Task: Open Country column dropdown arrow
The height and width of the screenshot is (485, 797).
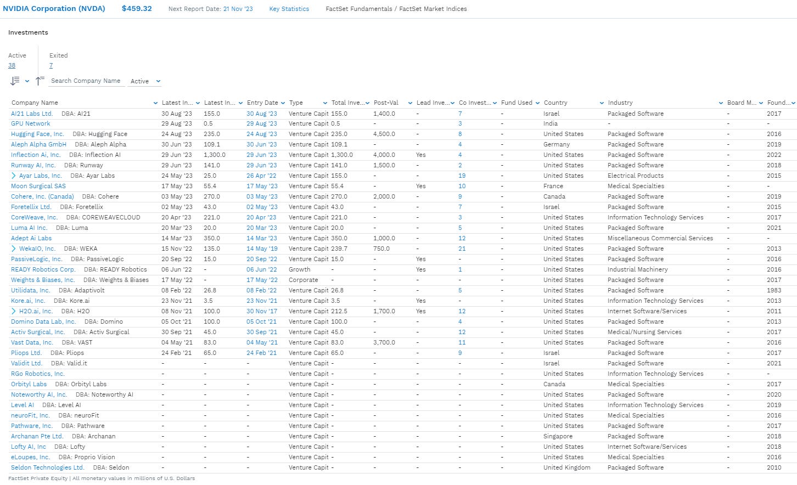Action: (x=602, y=103)
